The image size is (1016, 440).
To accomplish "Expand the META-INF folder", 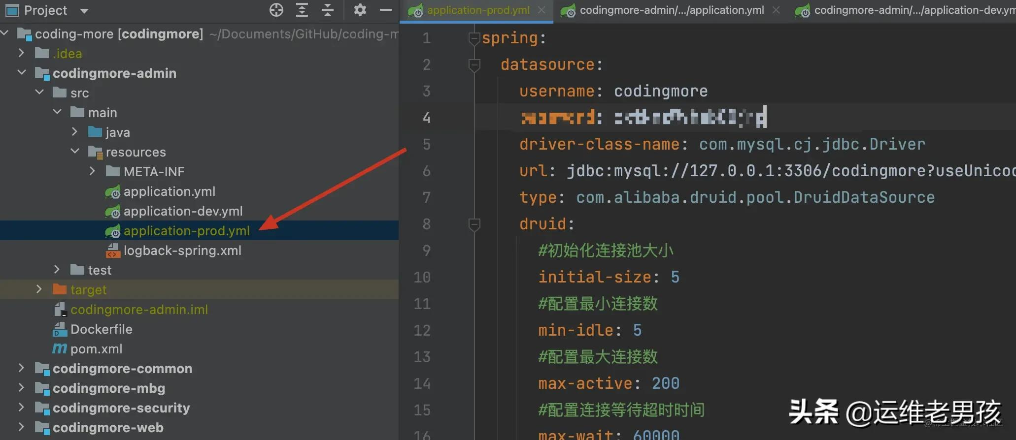I will point(92,171).
